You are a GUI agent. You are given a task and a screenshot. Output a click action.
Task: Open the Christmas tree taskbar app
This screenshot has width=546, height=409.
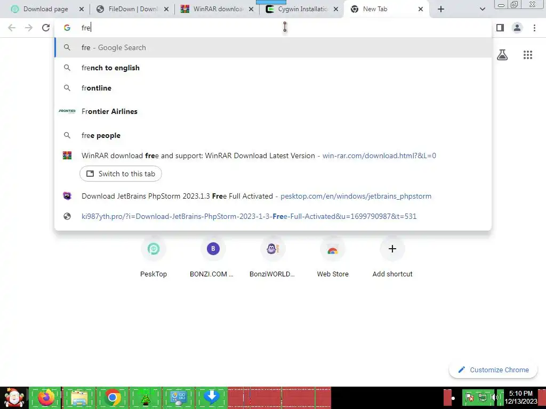(x=146, y=398)
